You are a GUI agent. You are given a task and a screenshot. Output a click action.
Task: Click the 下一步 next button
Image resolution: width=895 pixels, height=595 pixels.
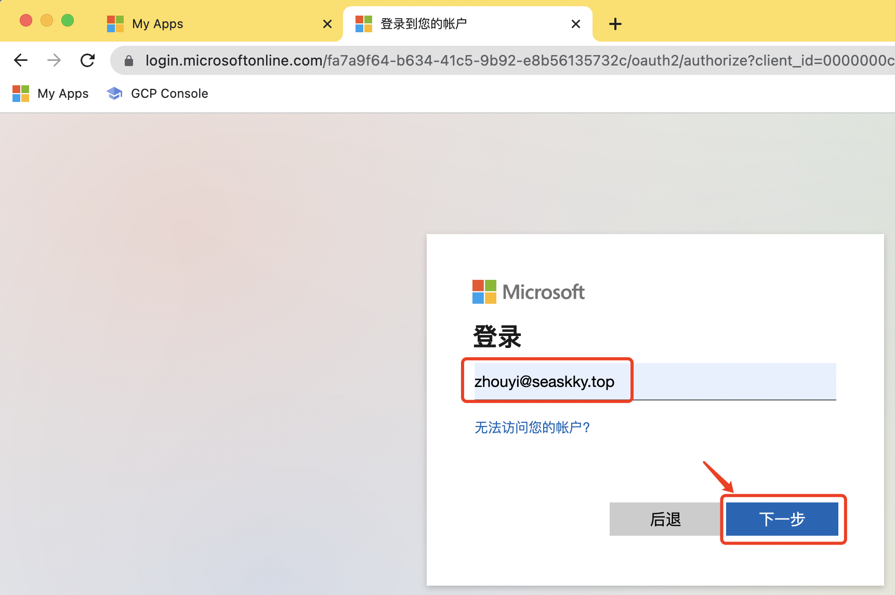pos(782,519)
